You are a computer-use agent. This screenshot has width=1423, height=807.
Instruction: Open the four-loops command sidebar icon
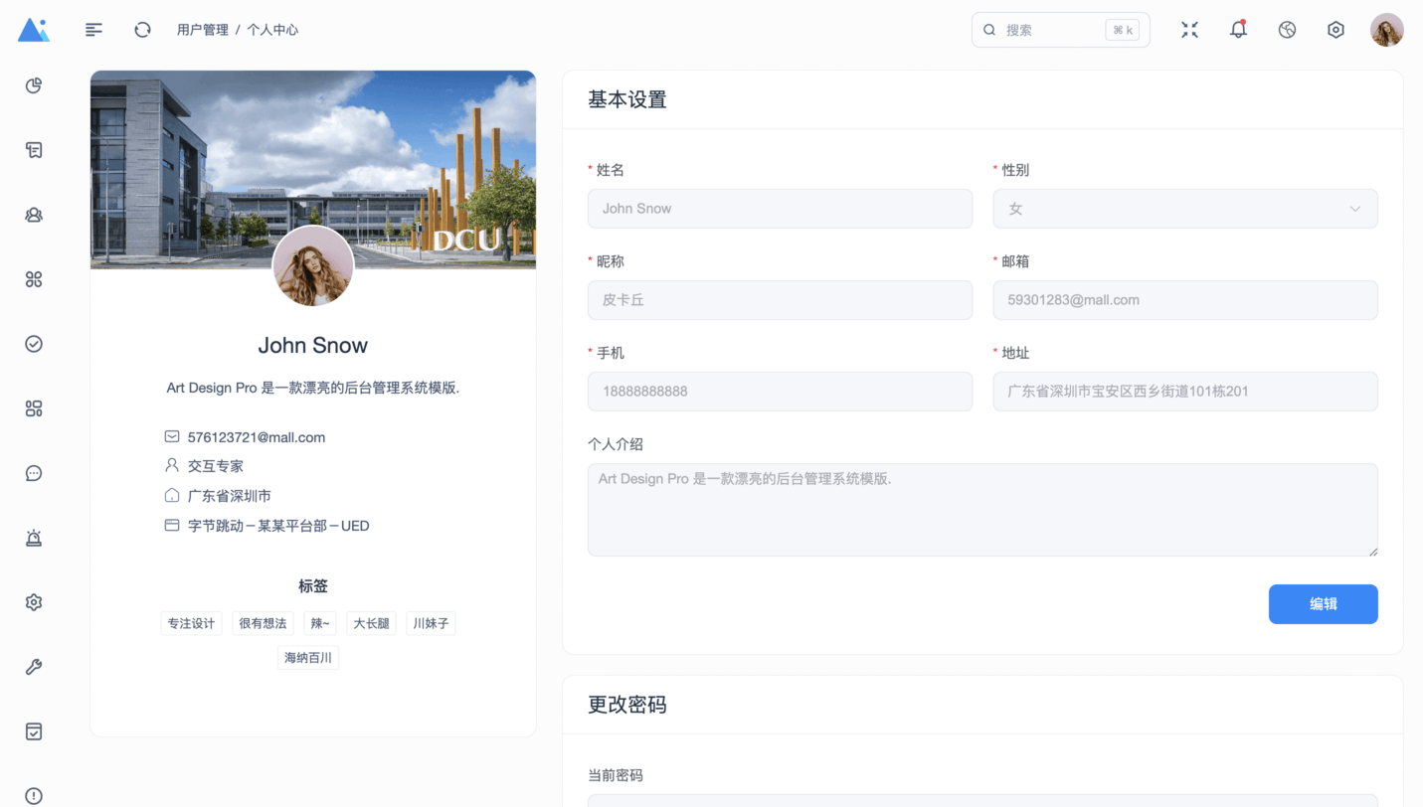pyautogui.click(x=34, y=279)
